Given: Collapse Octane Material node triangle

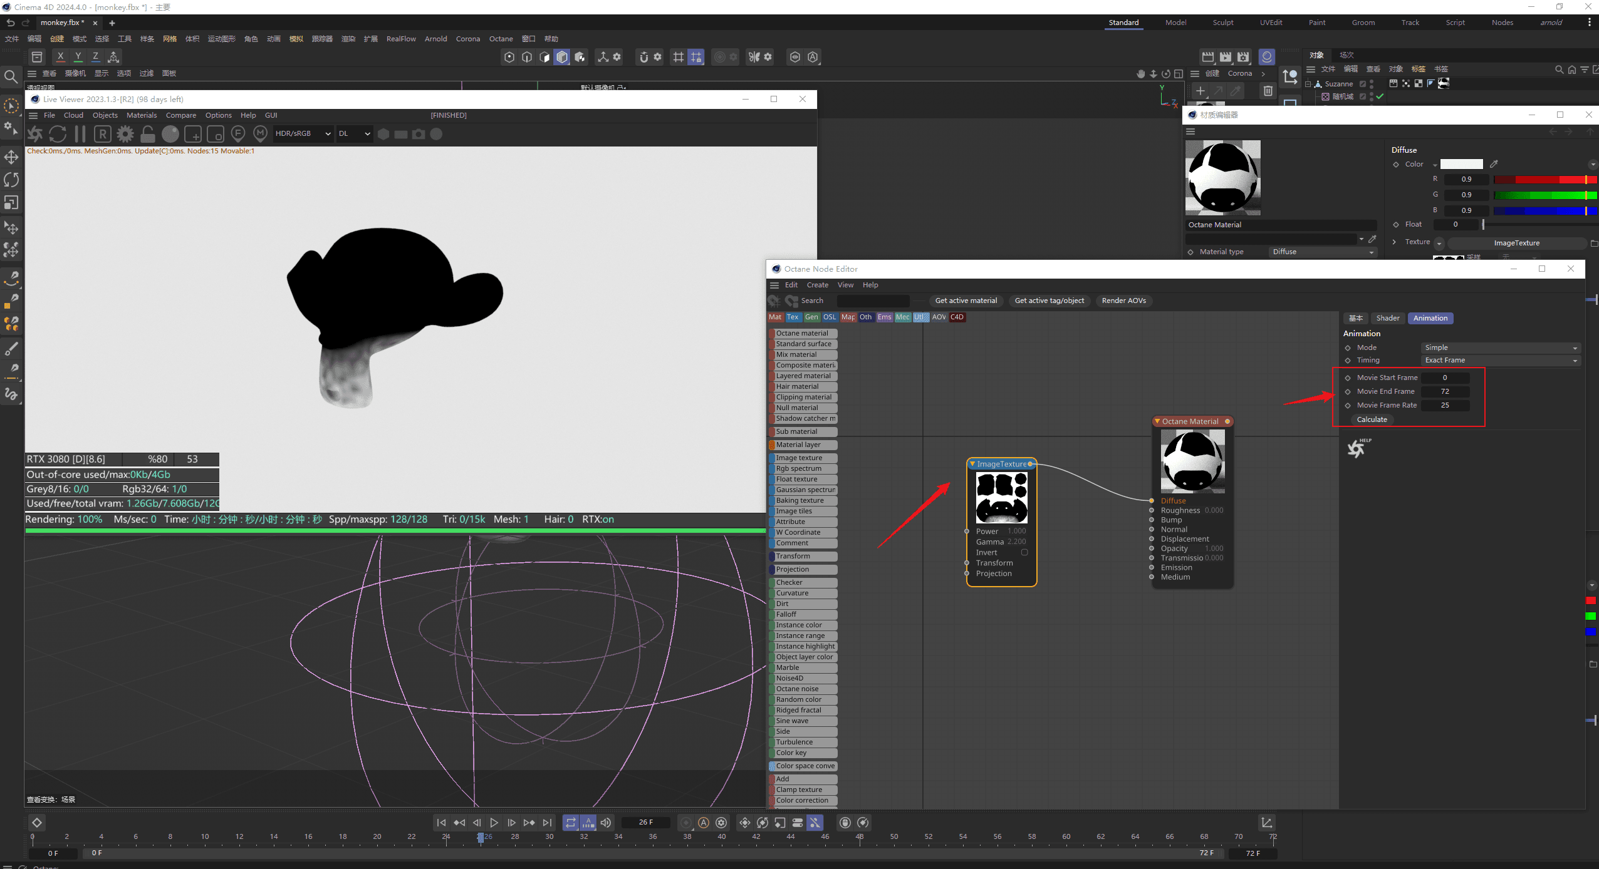Looking at the screenshot, I should 1157,421.
